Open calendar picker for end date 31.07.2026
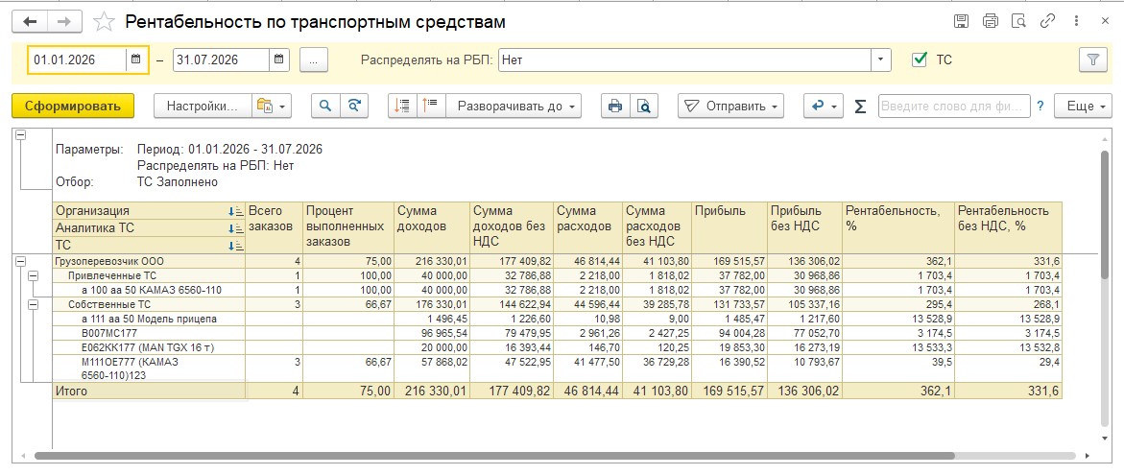The image size is (1124, 475). [279, 60]
